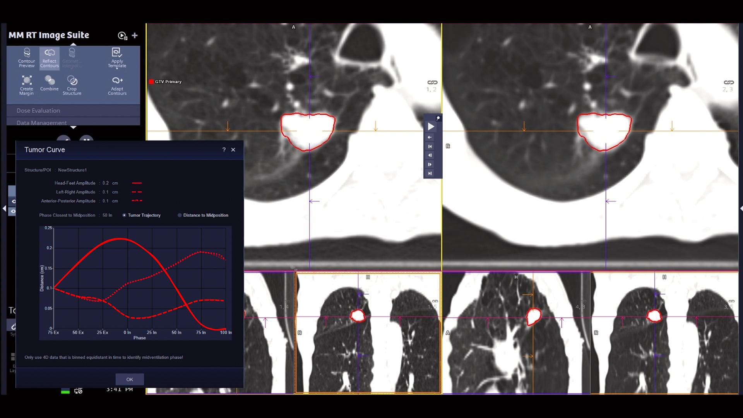Click the GTV Primary red color swatch
This screenshot has height=418, width=743.
click(x=151, y=82)
